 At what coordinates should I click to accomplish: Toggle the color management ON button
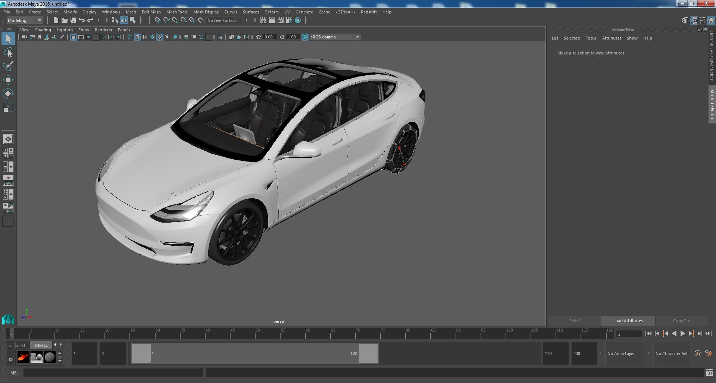coord(305,37)
